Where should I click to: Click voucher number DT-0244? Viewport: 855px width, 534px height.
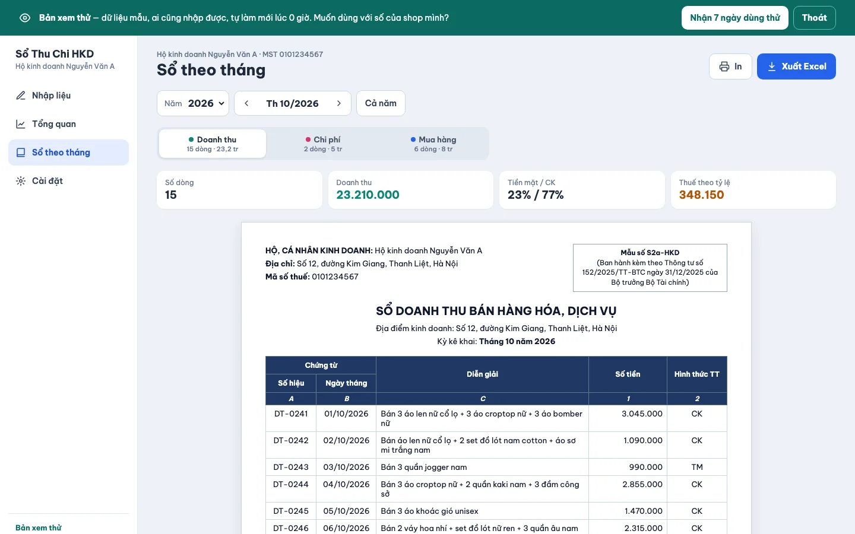pyautogui.click(x=291, y=484)
